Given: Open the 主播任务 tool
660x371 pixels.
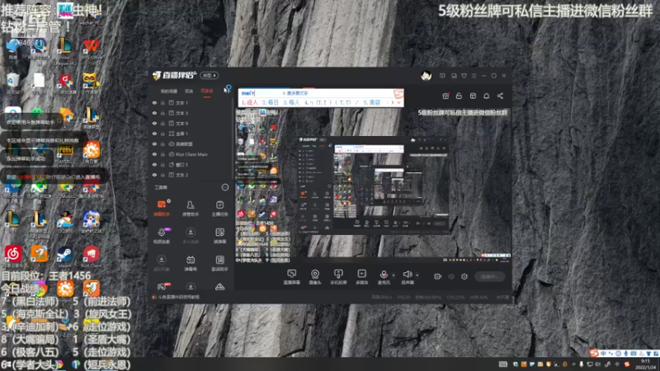Looking at the screenshot, I should click(x=219, y=208).
